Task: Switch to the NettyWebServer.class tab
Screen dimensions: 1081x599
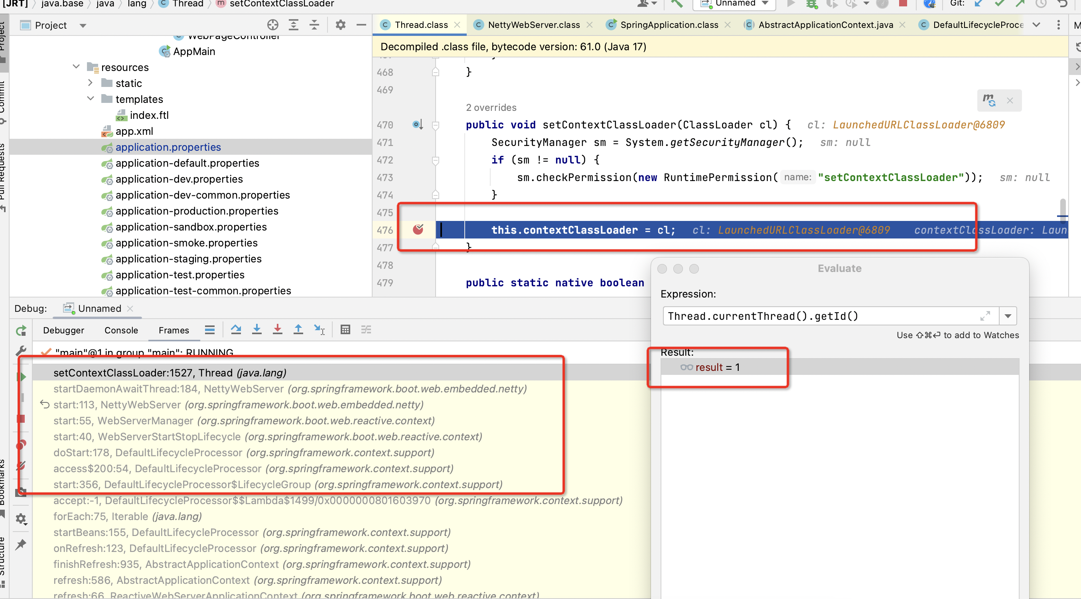Action: coord(533,24)
